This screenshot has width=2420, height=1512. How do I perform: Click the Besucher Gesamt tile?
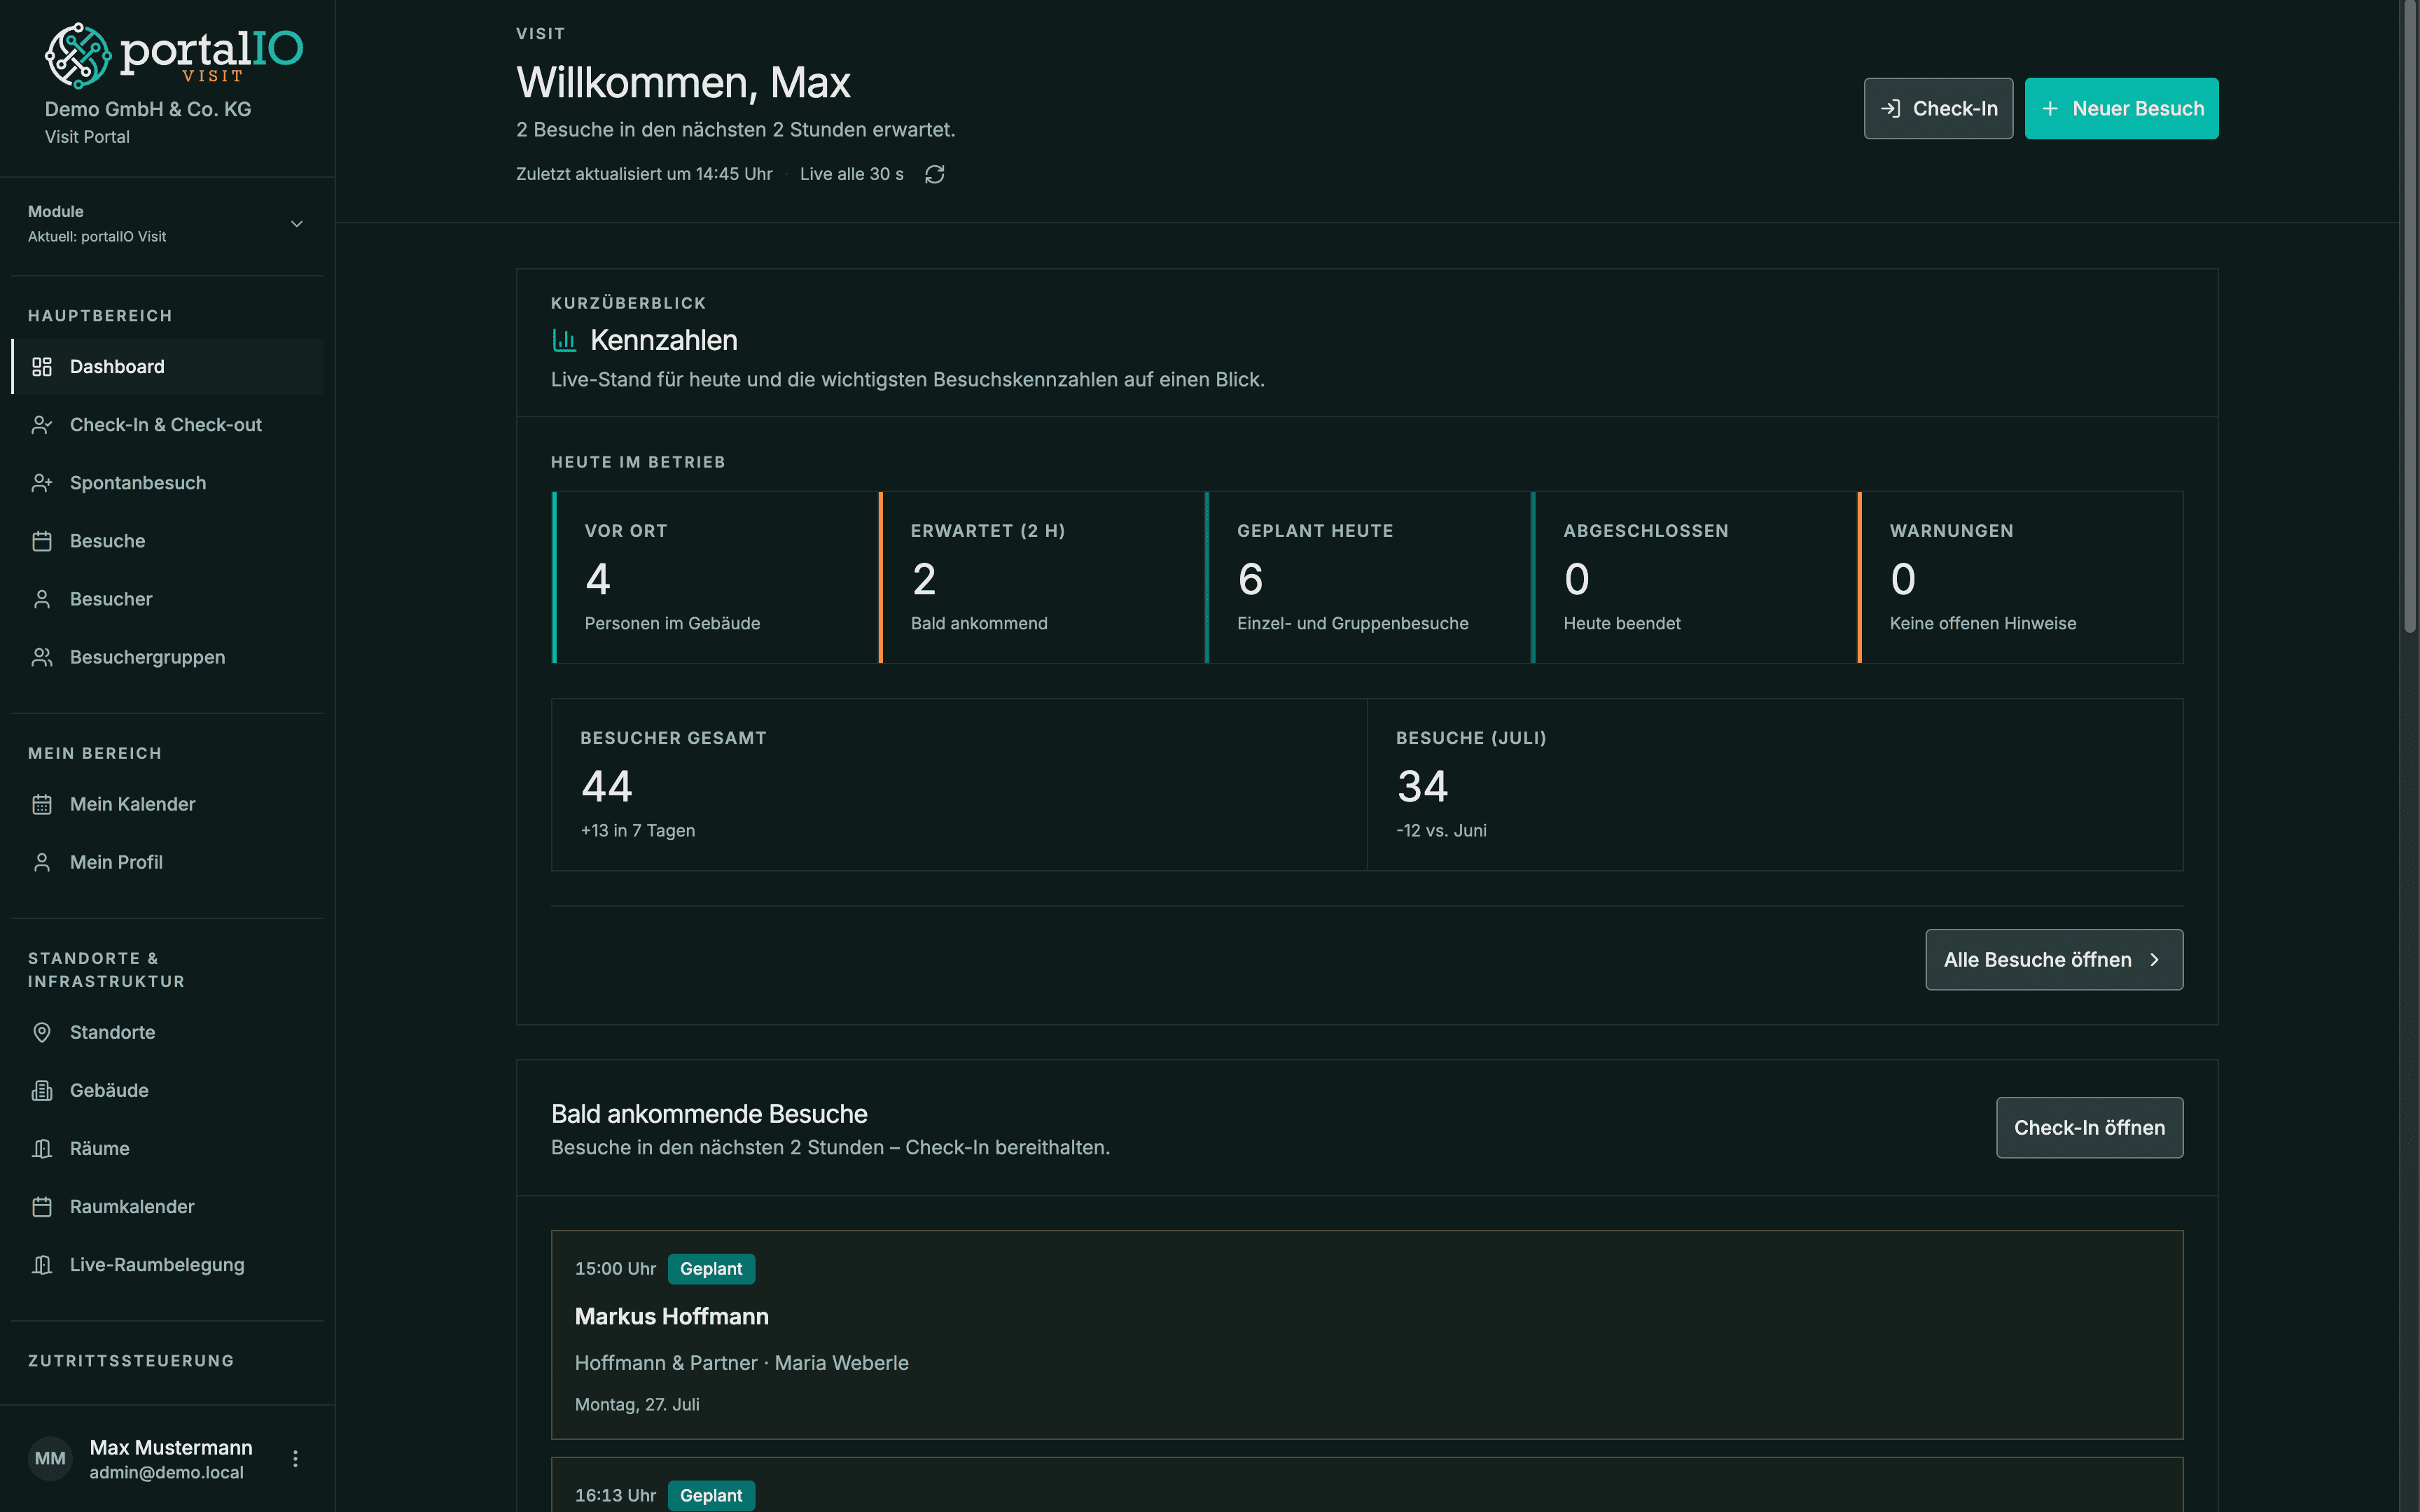tap(959, 785)
